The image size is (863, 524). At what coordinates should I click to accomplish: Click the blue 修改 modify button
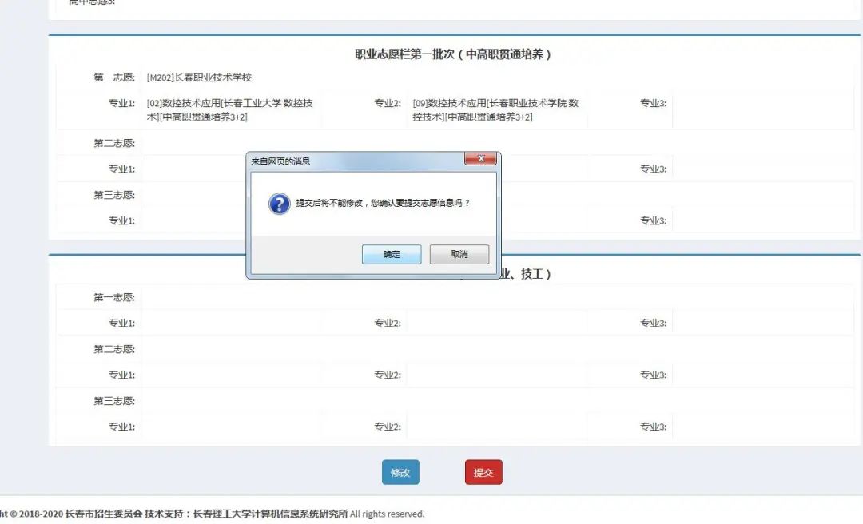(400, 472)
